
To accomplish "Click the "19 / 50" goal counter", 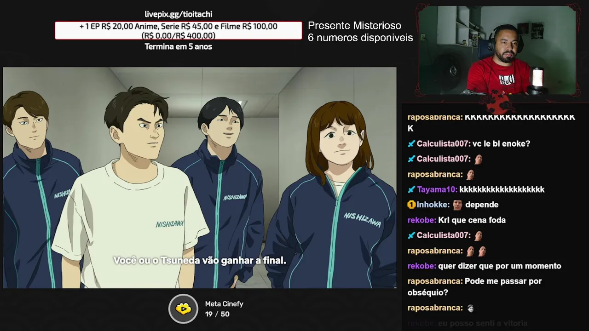I will tap(217, 314).
